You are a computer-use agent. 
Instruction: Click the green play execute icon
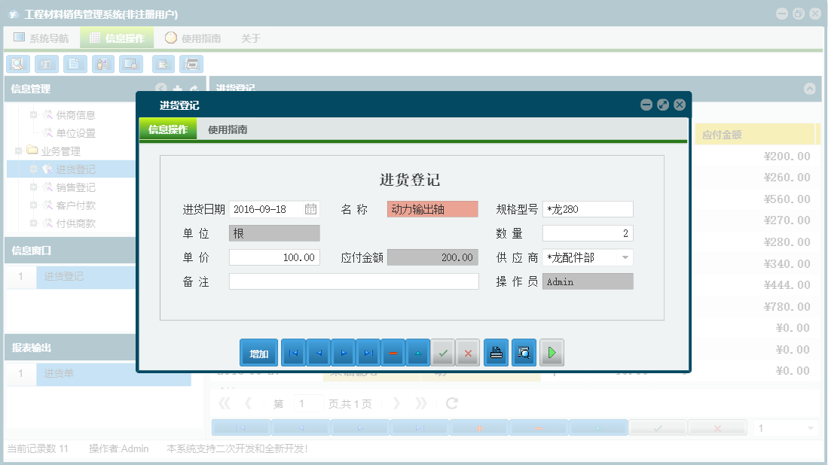pos(551,351)
